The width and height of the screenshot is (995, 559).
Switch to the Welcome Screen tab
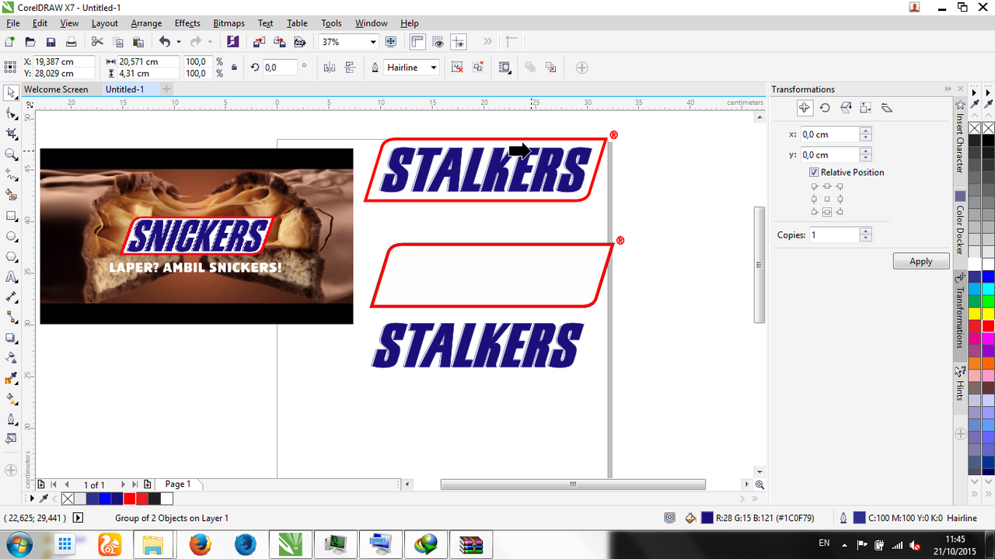[x=56, y=89]
